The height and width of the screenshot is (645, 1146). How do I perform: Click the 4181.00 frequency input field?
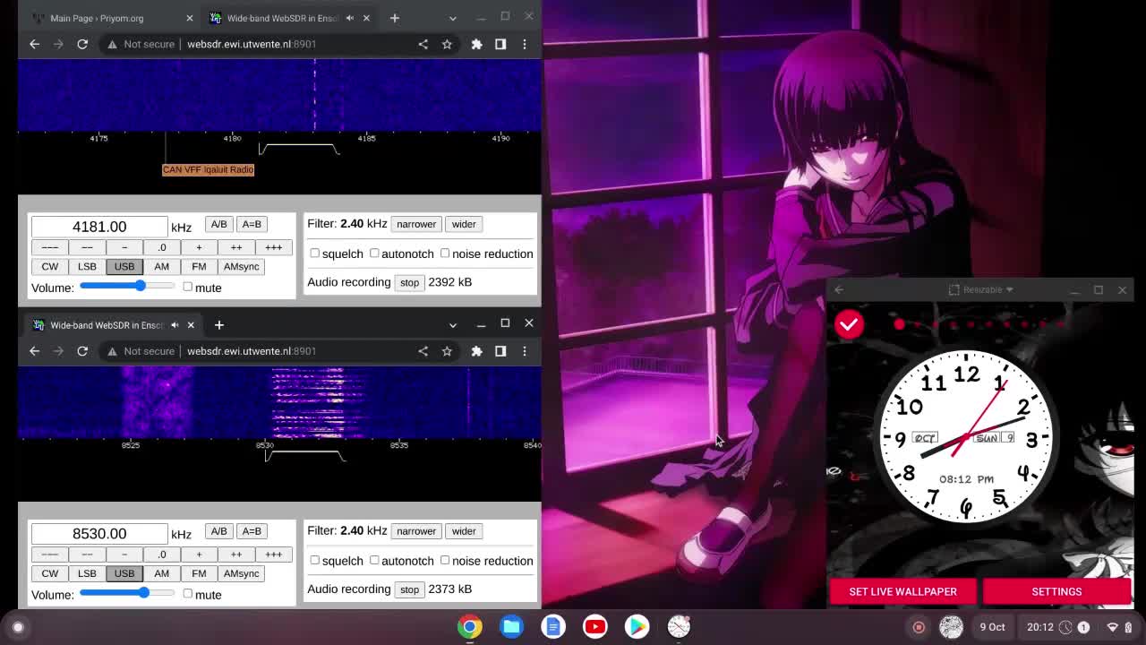click(99, 227)
